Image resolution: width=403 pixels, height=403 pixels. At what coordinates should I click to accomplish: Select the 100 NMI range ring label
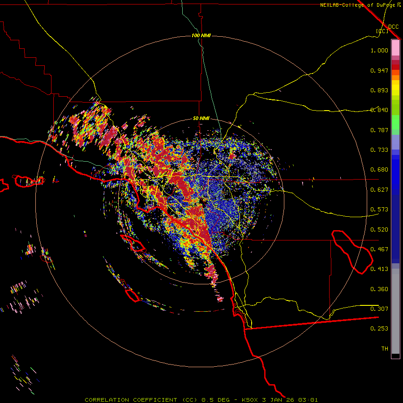[201, 35]
